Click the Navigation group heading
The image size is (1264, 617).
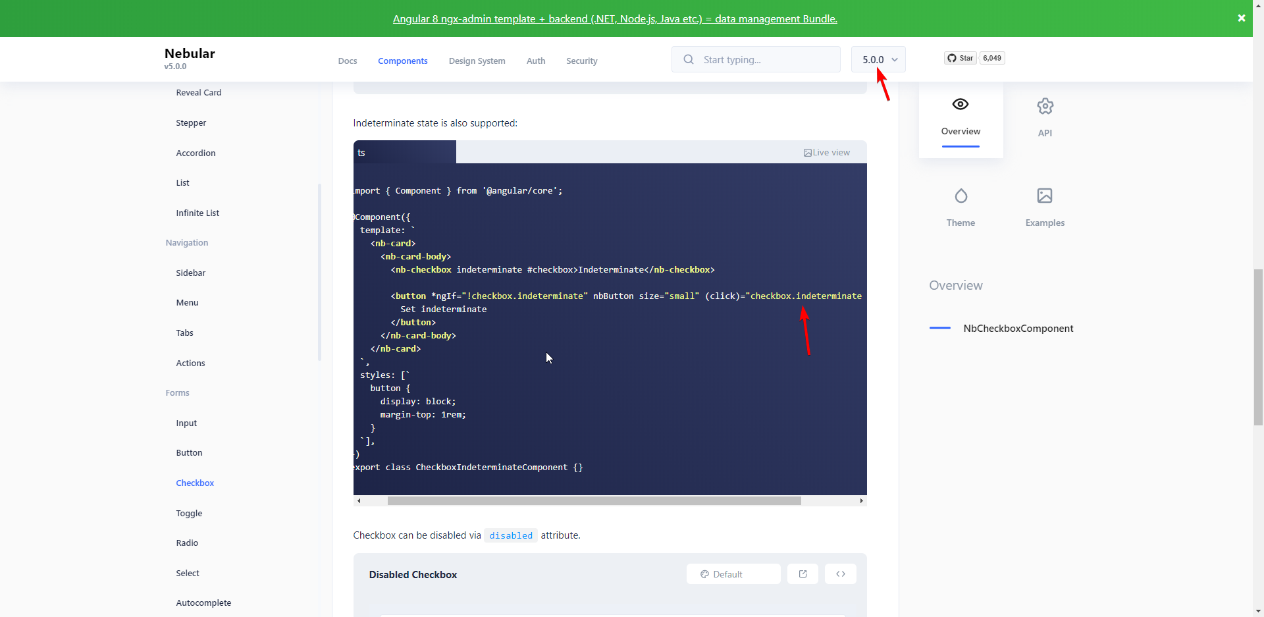point(187,243)
